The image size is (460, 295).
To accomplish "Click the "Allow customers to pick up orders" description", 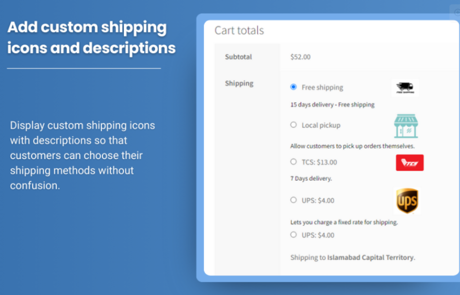I will (352, 146).
